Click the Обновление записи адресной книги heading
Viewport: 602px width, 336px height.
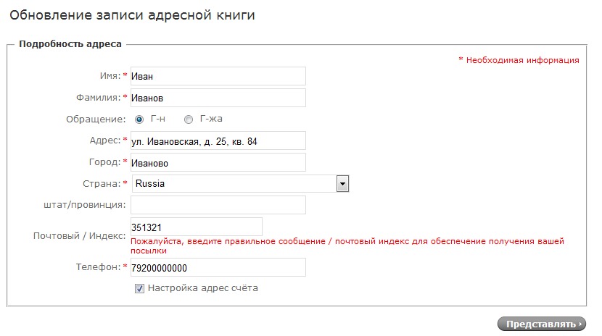132,14
